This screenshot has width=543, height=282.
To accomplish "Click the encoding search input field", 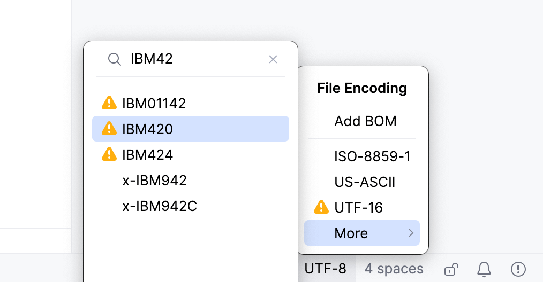I will coord(193,59).
